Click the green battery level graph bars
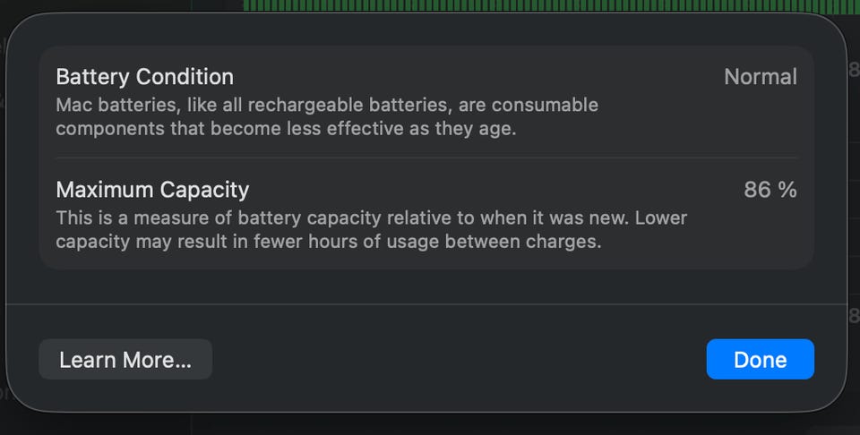The height and width of the screenshot is (435, 860). point(551,6)
